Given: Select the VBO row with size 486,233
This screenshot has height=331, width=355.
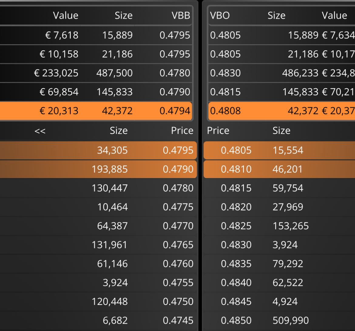Looking at the screenshot, I should (282, 73).
